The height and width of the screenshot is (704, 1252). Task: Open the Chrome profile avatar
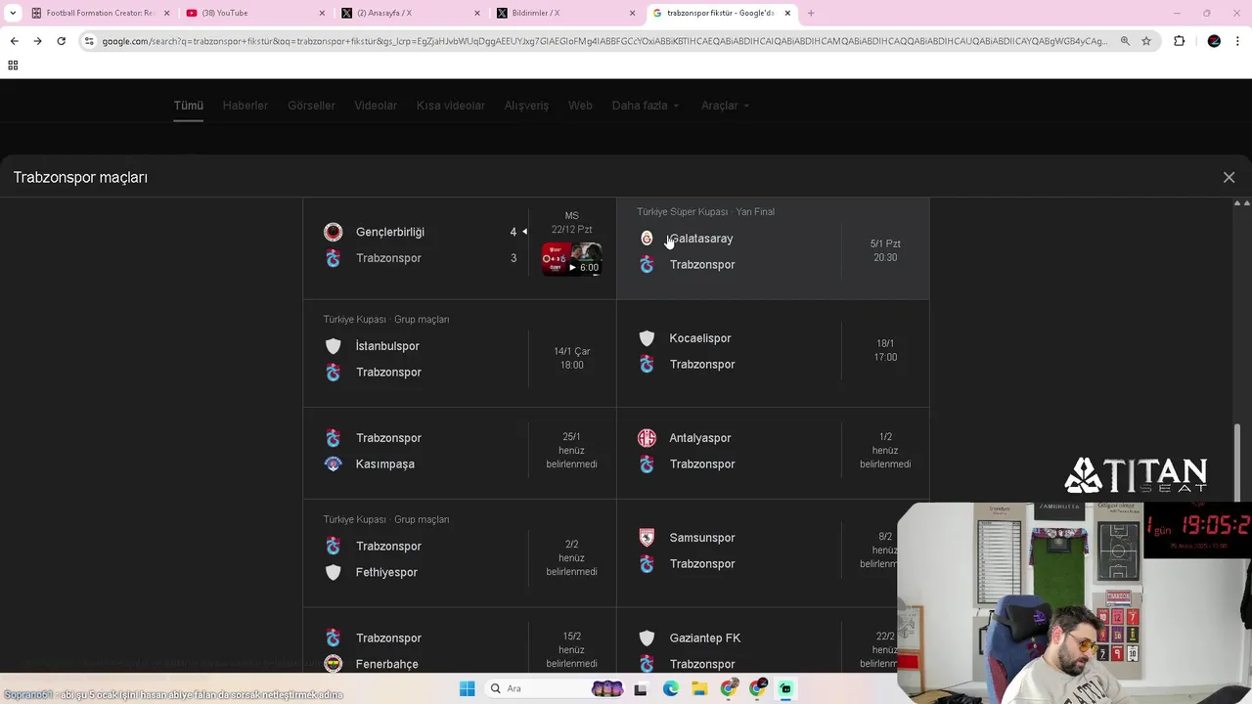(x=1214, y=41)
